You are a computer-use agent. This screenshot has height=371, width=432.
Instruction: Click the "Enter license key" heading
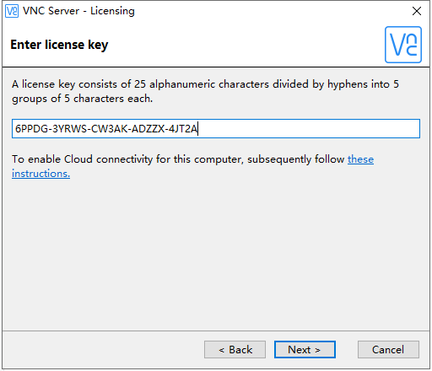(x=59, y=45)
